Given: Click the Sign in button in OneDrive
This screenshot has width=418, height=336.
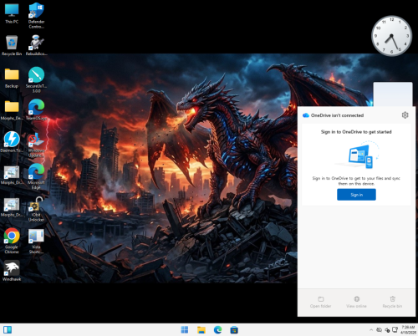Looking at the screenshot, I should click(x=356, y=195).
